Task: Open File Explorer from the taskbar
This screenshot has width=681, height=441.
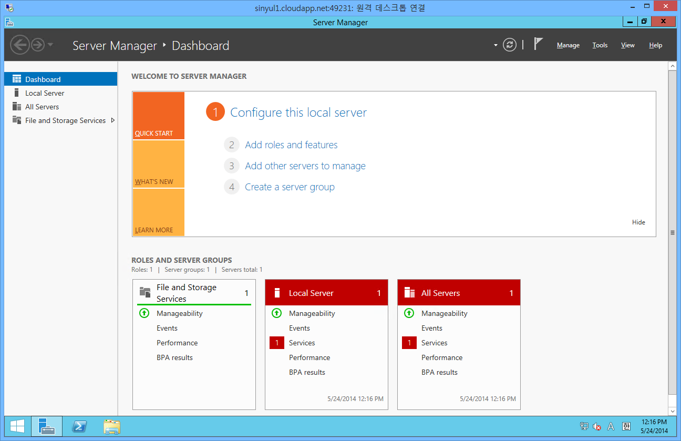Action: click(x=112, y=426)
